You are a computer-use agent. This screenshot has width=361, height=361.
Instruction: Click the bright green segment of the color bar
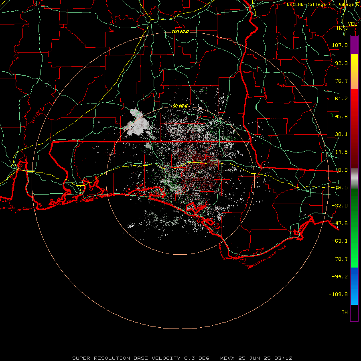[354, 228]
